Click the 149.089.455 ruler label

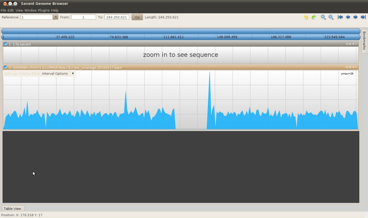pos(227,37)
